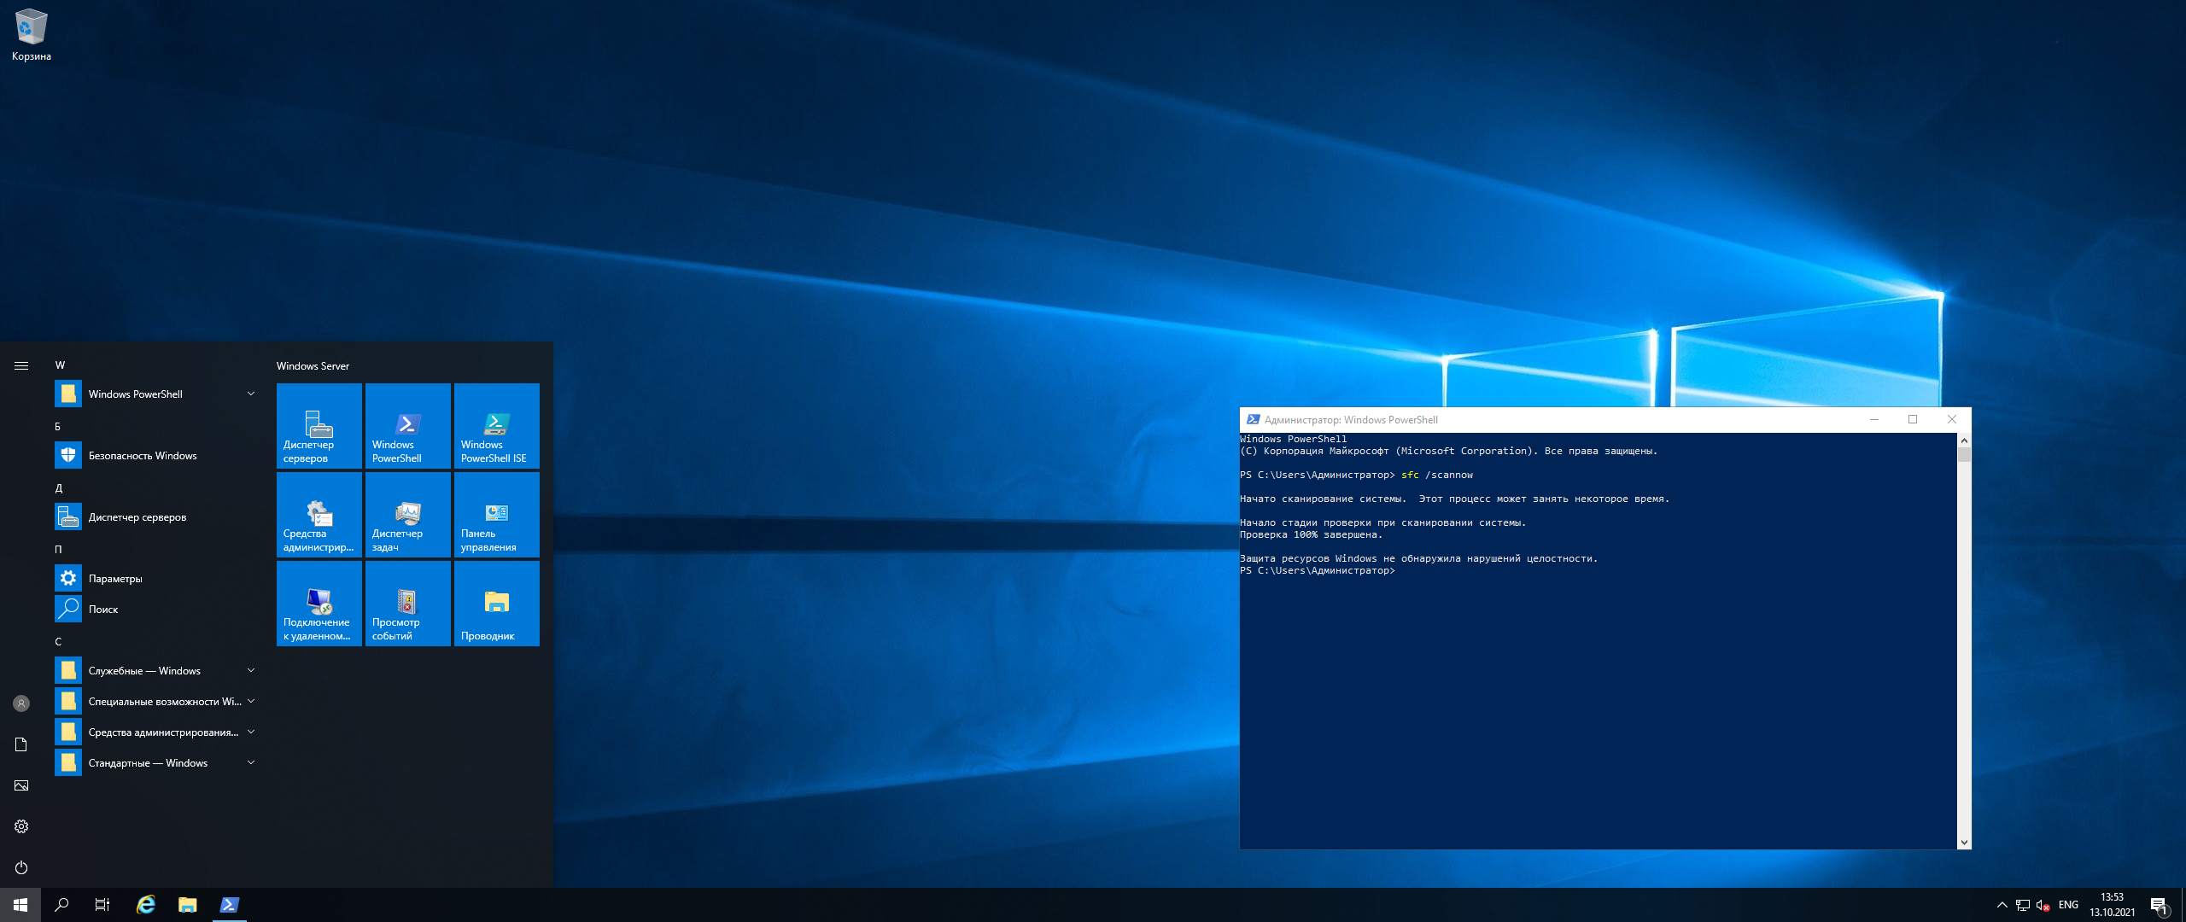This screenshot has width=2186, height=922.
Task: Open Task View on the taskbar
Action: (x=102, y=905)
